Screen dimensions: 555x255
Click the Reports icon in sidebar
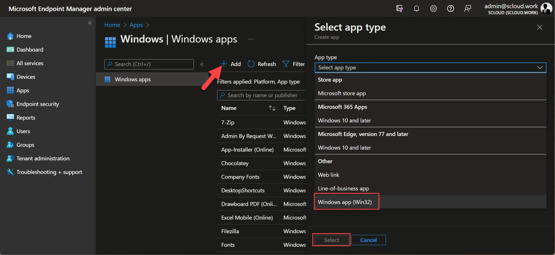[10, 118]
